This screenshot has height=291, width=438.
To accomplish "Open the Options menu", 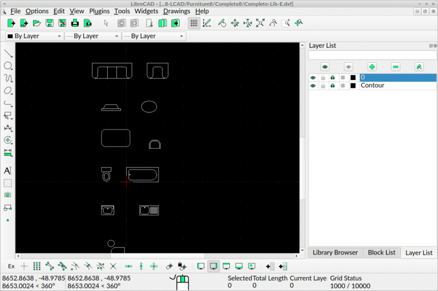I will [x=37, y=11].
